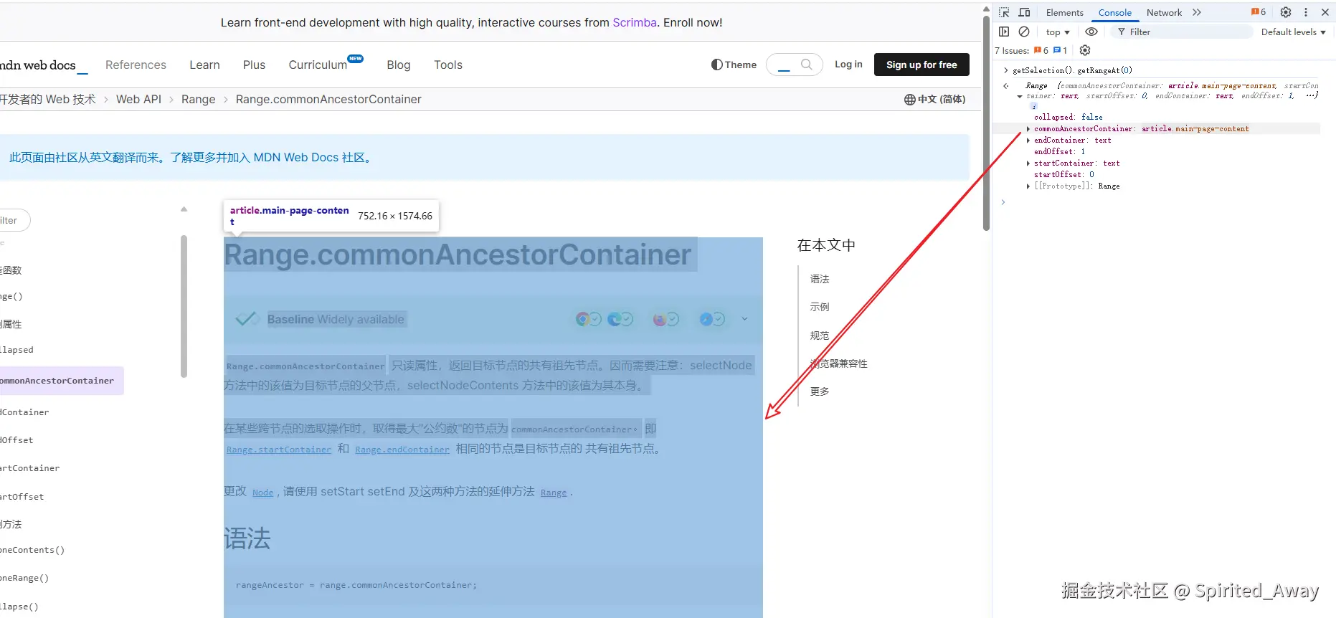Follow the Node link in the article
The height and width of the screenshot is (618, 1336).
pos(263,493)
